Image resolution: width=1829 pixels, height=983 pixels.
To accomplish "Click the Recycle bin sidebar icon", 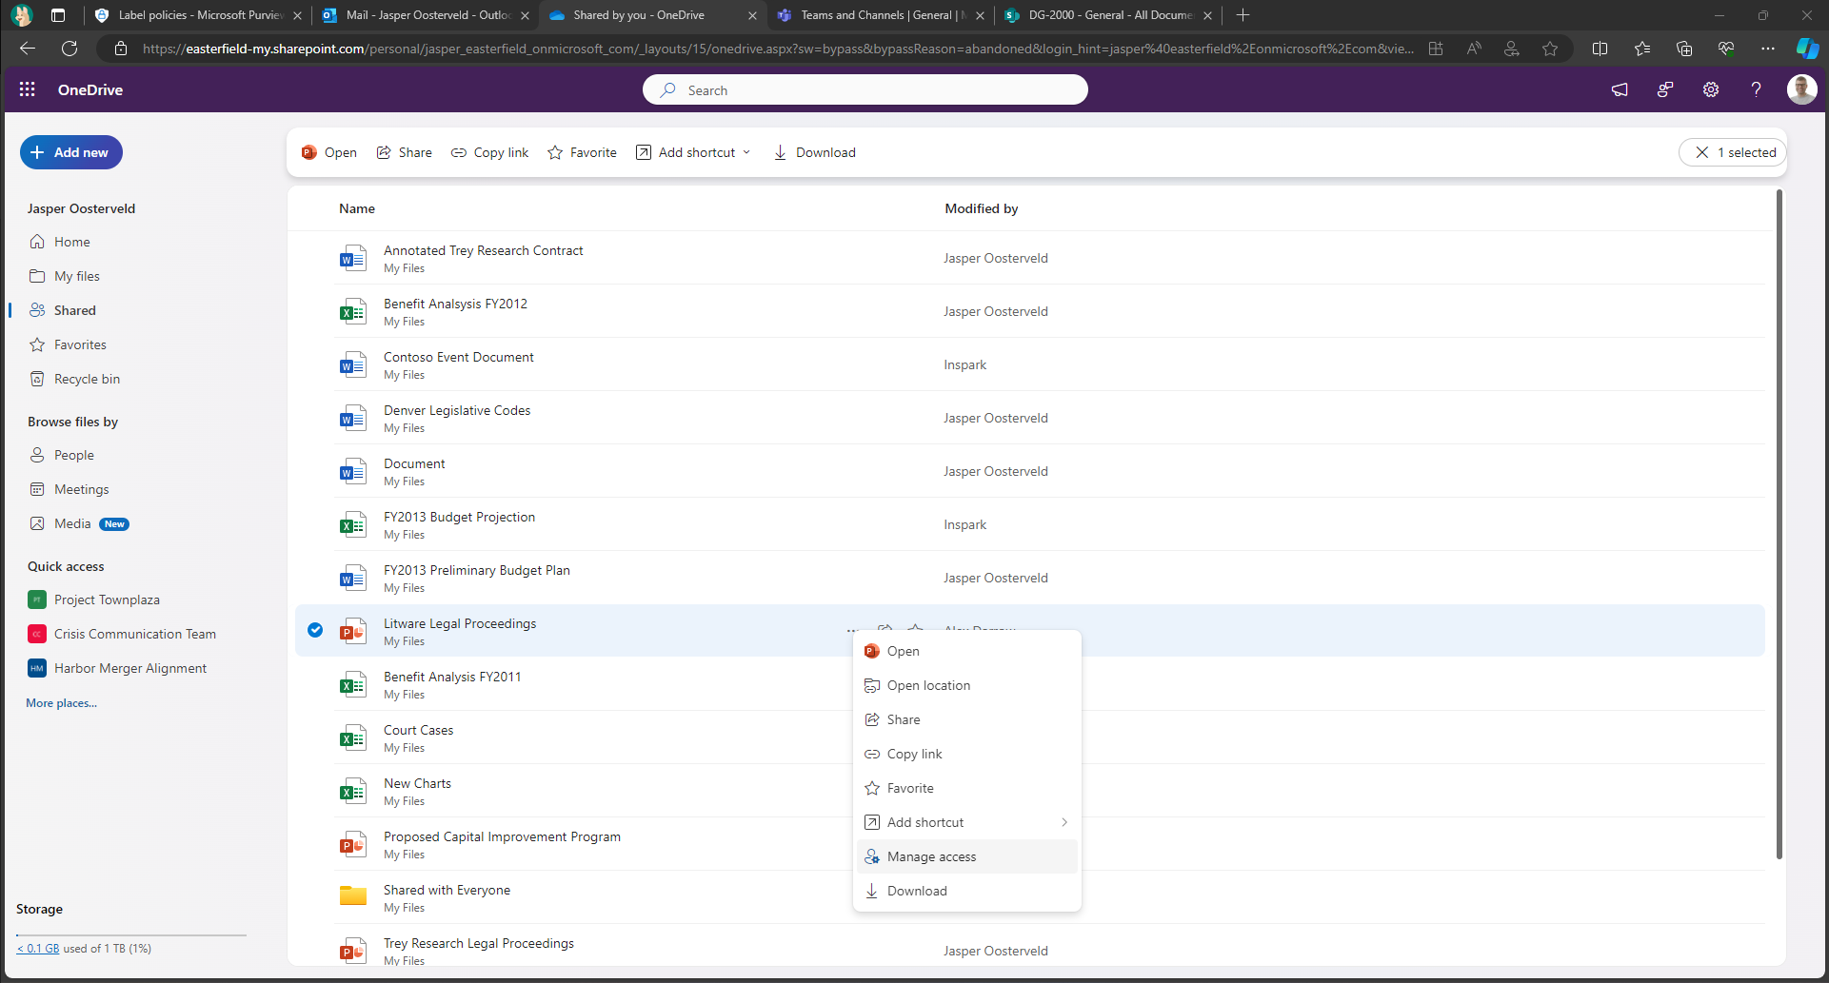I will 37,379.
